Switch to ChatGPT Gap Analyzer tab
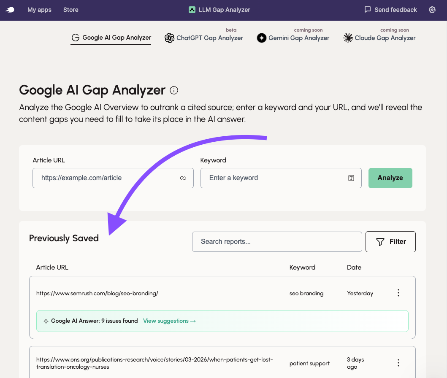This screenshot has width=447, height=378. [x=204, y=38]
